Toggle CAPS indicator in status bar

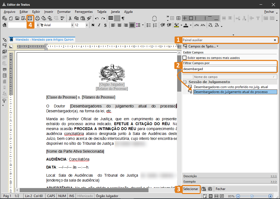[51, 196]
